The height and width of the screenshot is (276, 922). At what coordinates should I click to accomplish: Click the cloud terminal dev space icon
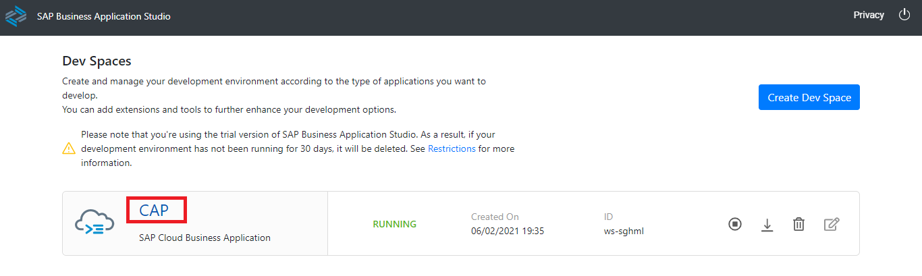pos(94,223)
